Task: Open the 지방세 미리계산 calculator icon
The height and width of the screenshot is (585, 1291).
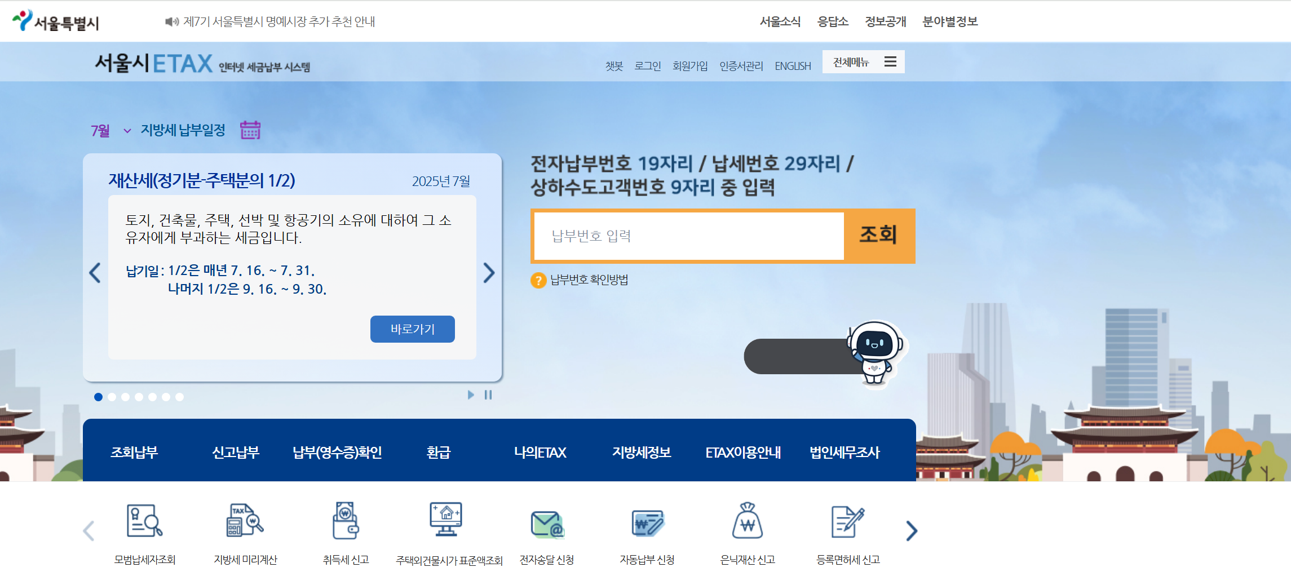Action: tap(245, 520)
